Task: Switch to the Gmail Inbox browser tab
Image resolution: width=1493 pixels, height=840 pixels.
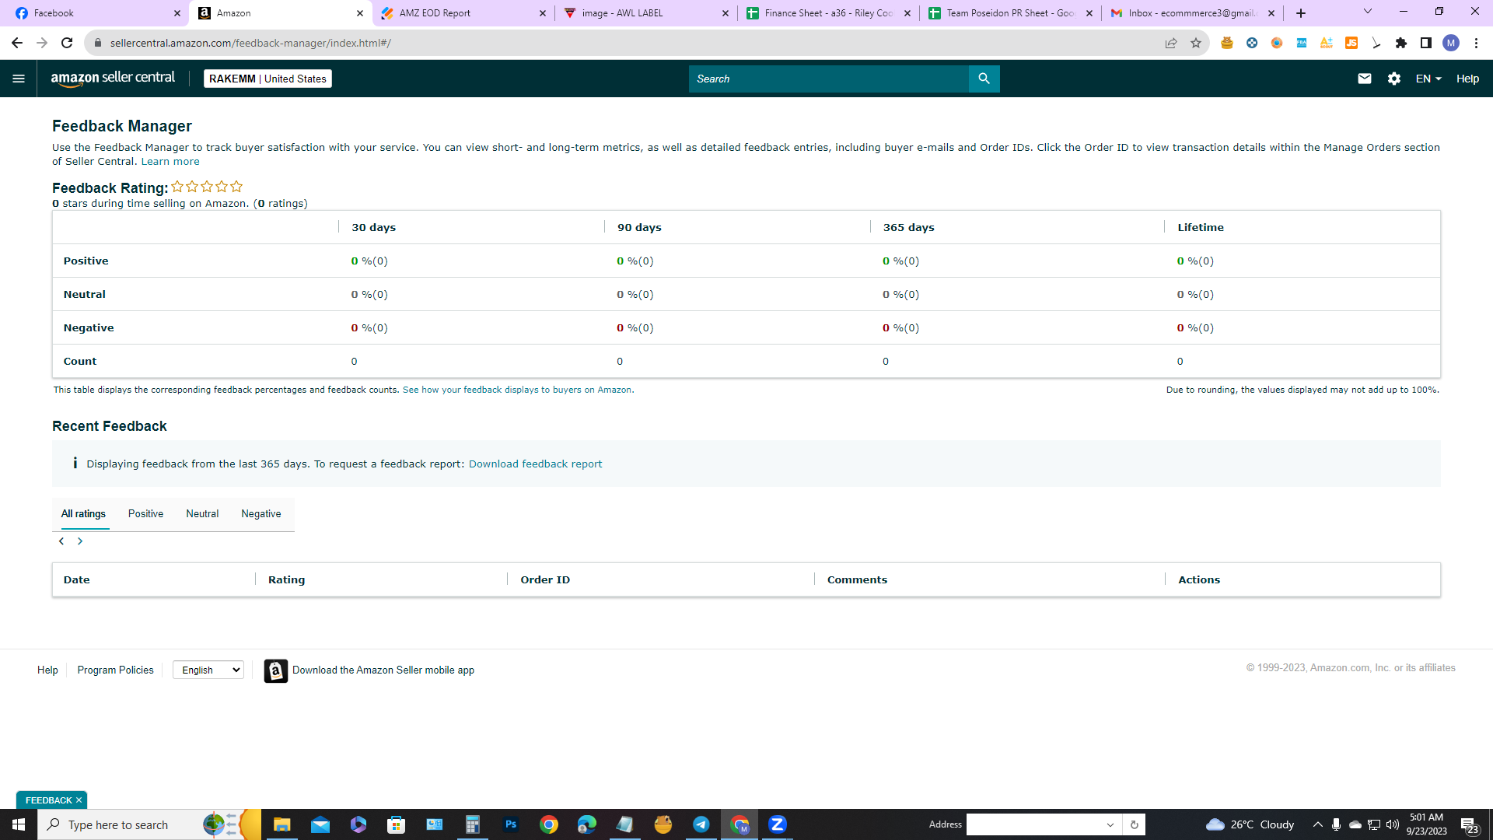Action: [1193, 13]
